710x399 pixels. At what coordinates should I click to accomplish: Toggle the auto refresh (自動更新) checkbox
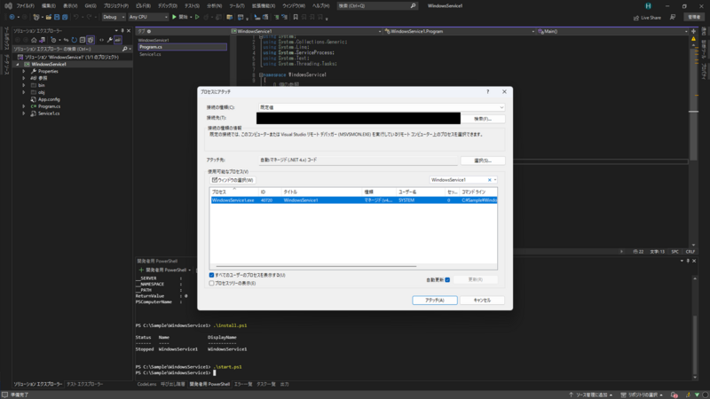pyautogui.click(x=447, y=279)
